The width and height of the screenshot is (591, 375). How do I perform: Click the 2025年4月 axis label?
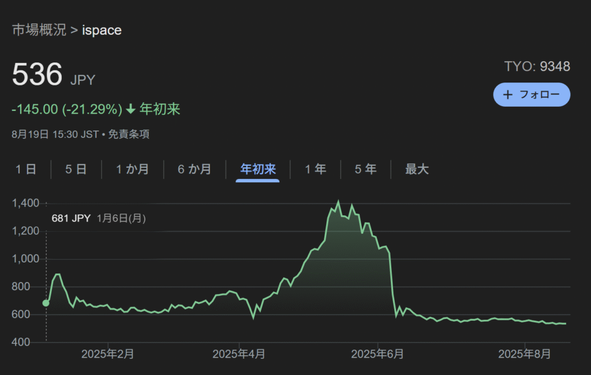click(x=239, y=354)
